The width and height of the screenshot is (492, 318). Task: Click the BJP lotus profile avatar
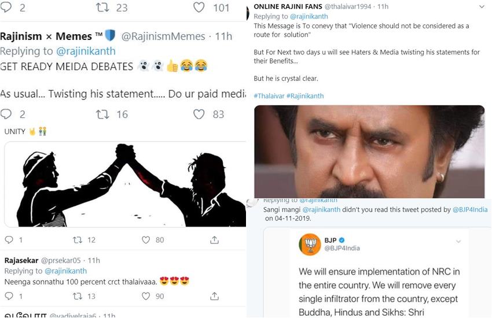pos(310,245)
